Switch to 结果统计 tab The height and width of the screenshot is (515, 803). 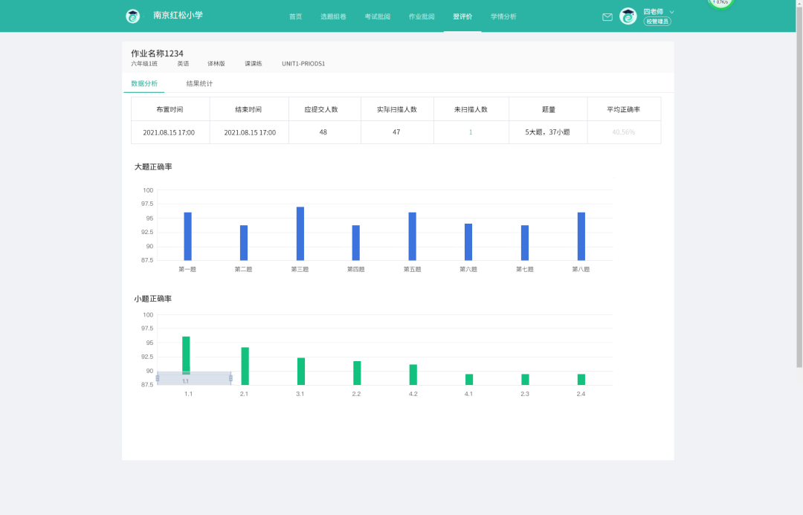[x=199, y=83]
